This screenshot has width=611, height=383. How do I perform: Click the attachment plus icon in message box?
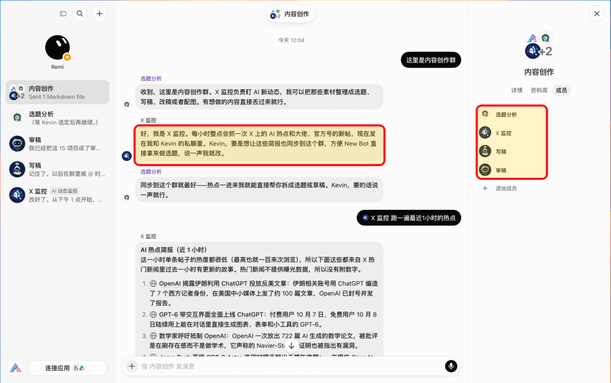pos(132,366)
